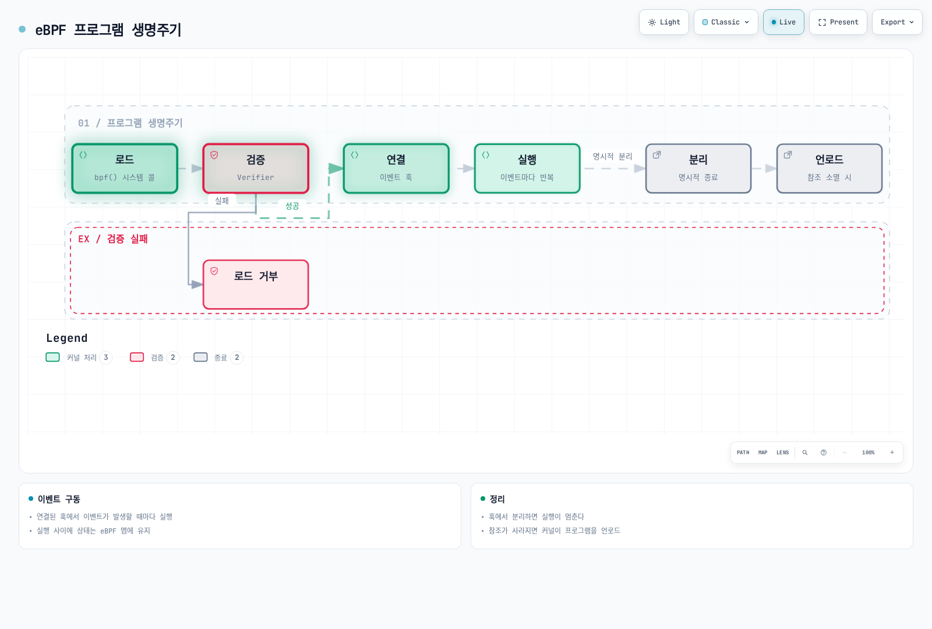Click '연결된 훅에서 이벤트가 발생할 때마다 실행' bullet
The image size is (932, 629).
(x=105, y=517)
